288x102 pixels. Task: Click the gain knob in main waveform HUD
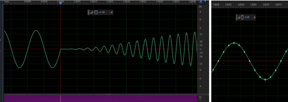[96, 12]
